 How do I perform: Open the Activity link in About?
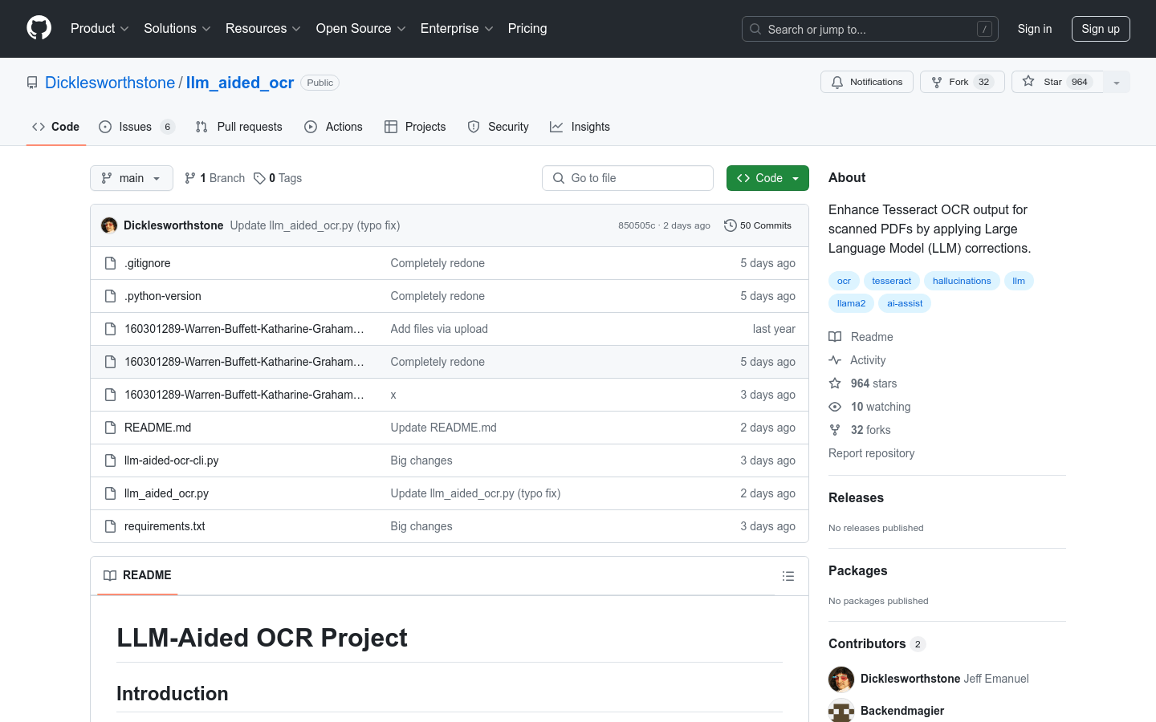pyautogui.click(x=857, y=360)
